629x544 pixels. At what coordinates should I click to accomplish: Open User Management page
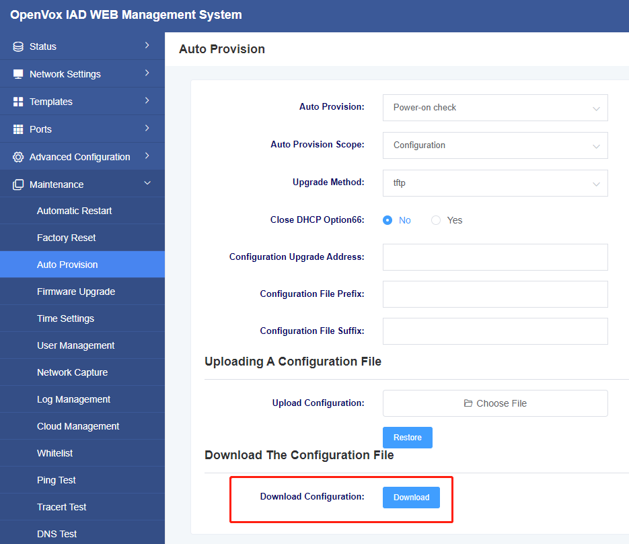click(82, 345)
